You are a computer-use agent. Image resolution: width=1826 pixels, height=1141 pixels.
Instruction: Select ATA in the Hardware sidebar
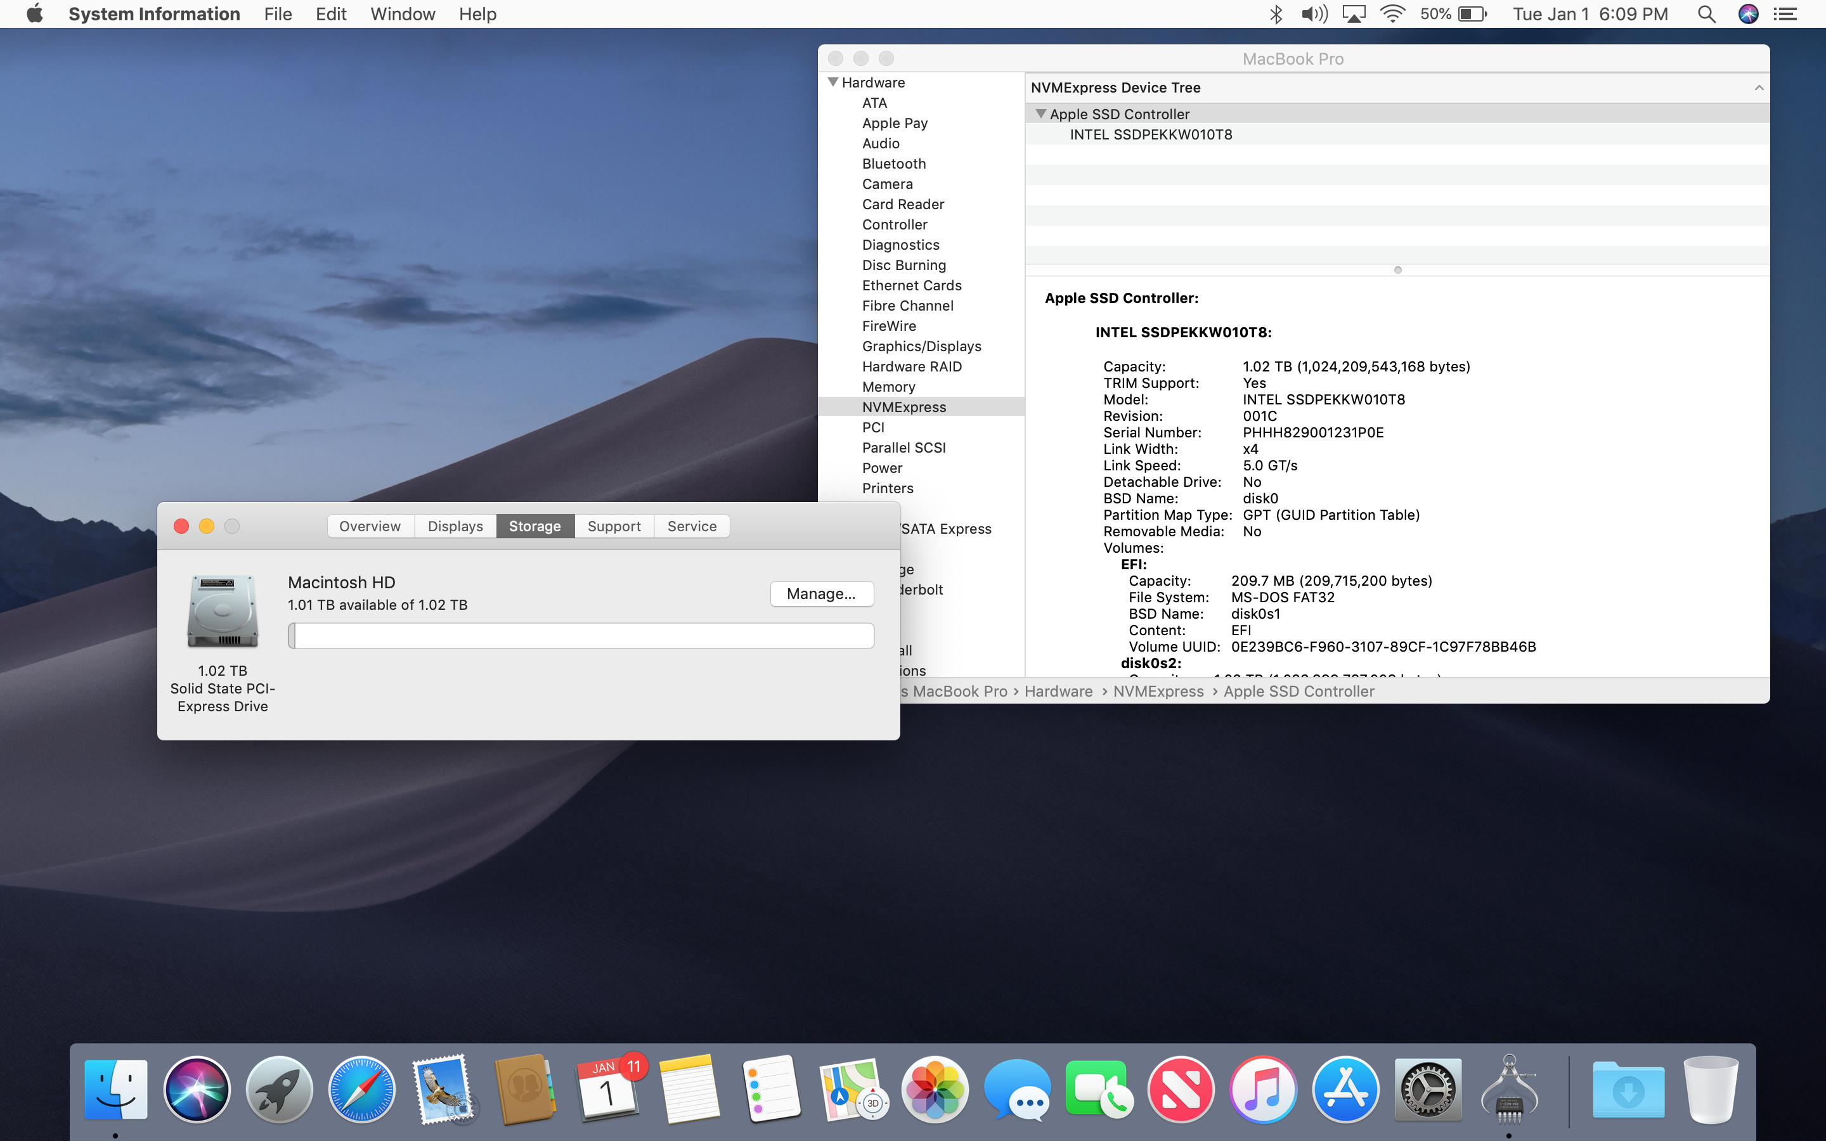[x=874, y=103]
